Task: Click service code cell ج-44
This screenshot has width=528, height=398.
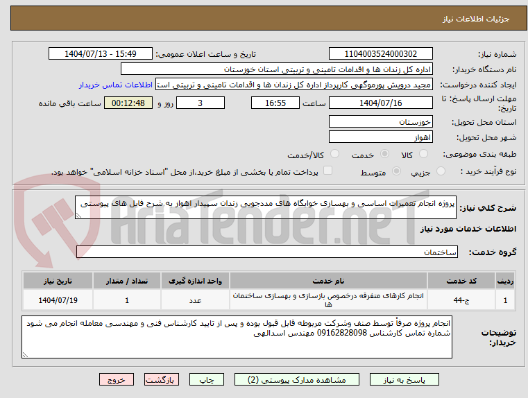Action: point(461,300)
